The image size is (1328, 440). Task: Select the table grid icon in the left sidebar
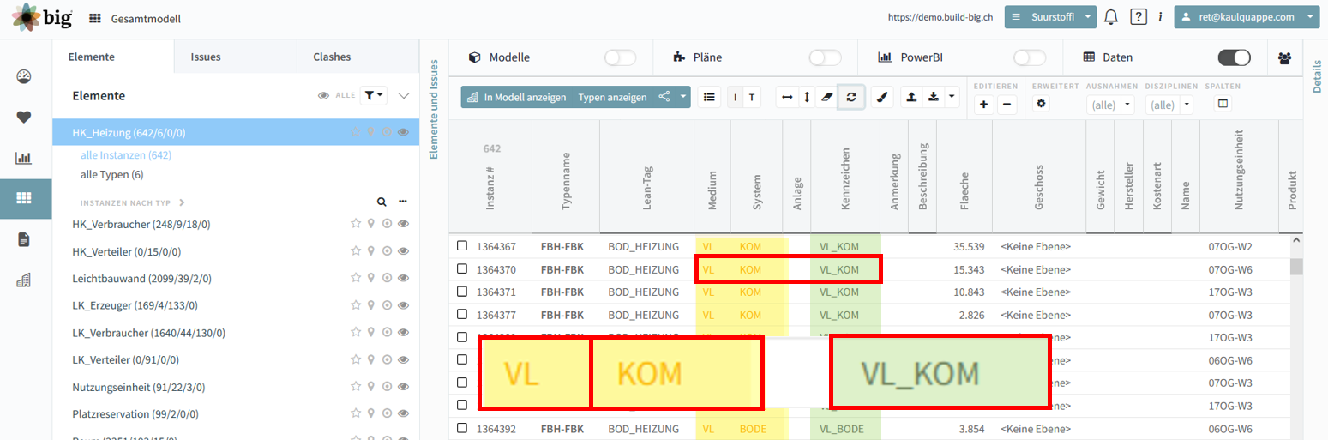pos(24,198)
